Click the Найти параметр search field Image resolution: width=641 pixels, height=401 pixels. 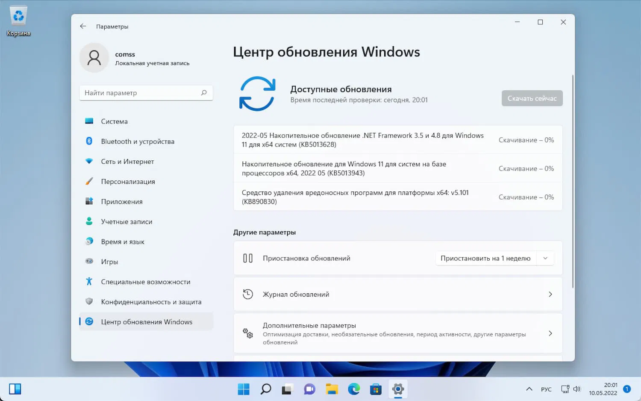pos(146,92)
